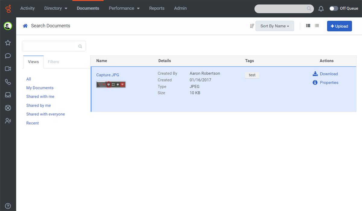
Task: Select the Shared with everyone view
Action: (45, 114)
